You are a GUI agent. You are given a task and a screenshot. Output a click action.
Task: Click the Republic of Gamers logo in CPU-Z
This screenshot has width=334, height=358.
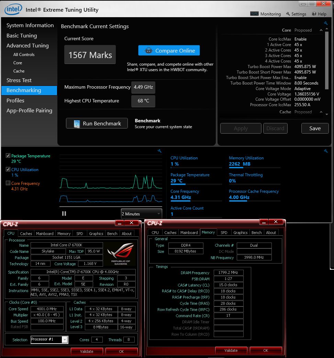pos(121,254)
